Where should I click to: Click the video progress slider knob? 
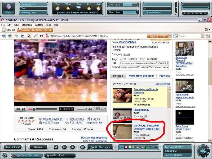tap(34, 109)
